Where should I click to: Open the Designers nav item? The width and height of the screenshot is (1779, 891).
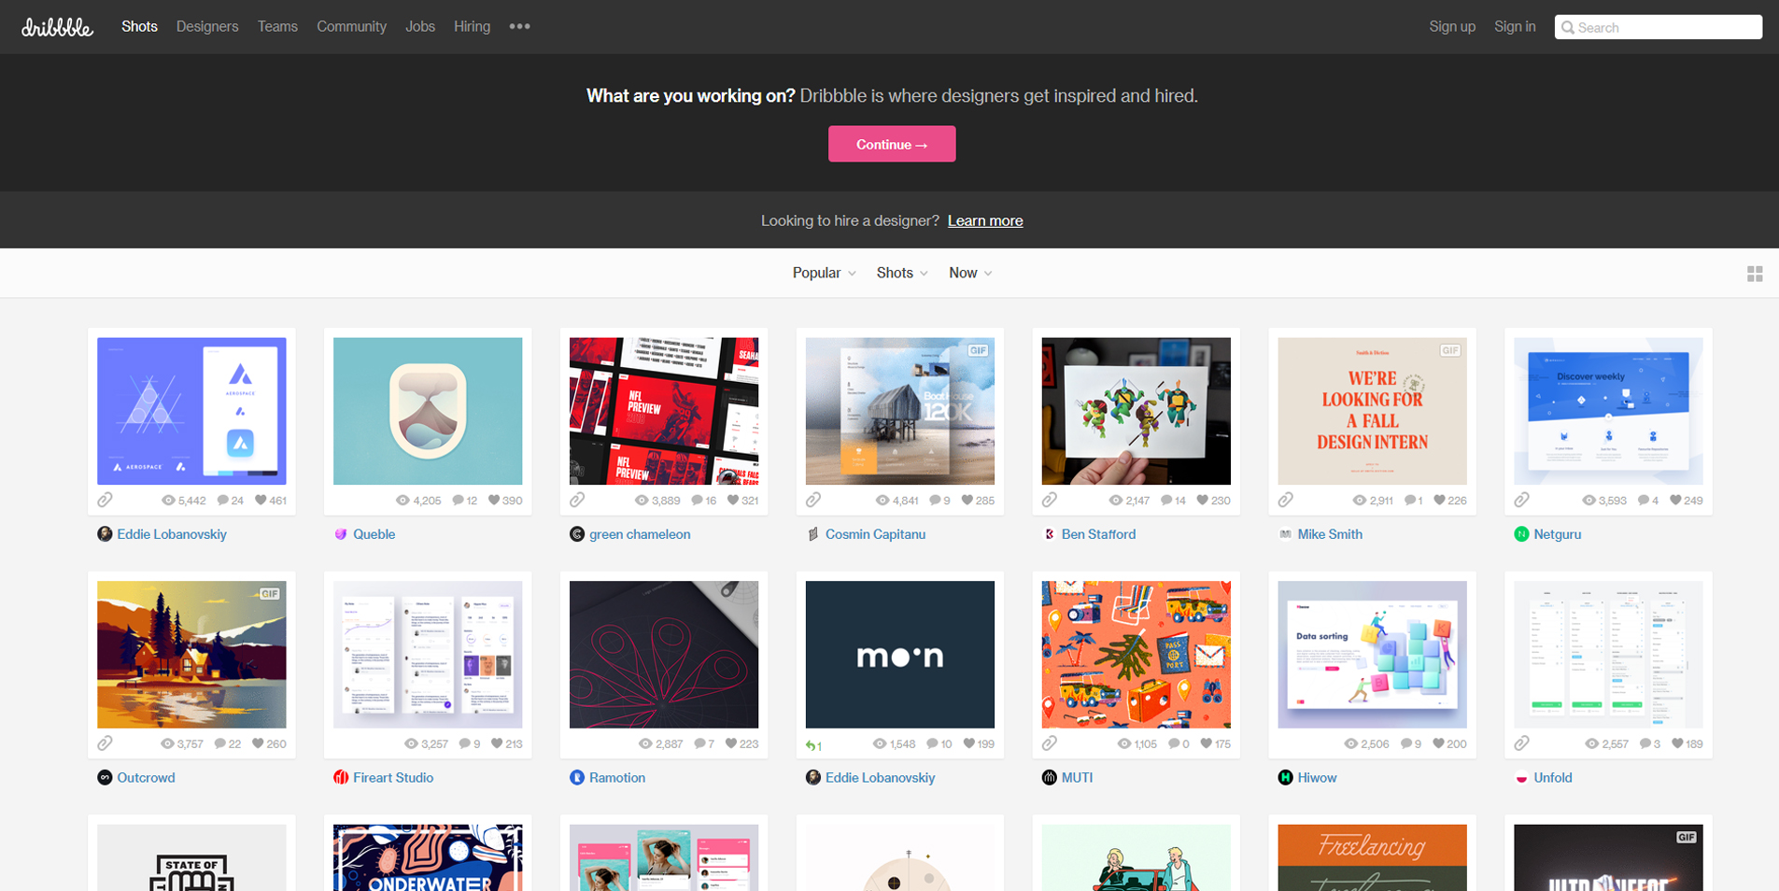pyautogui.click(x=207, y=26)
